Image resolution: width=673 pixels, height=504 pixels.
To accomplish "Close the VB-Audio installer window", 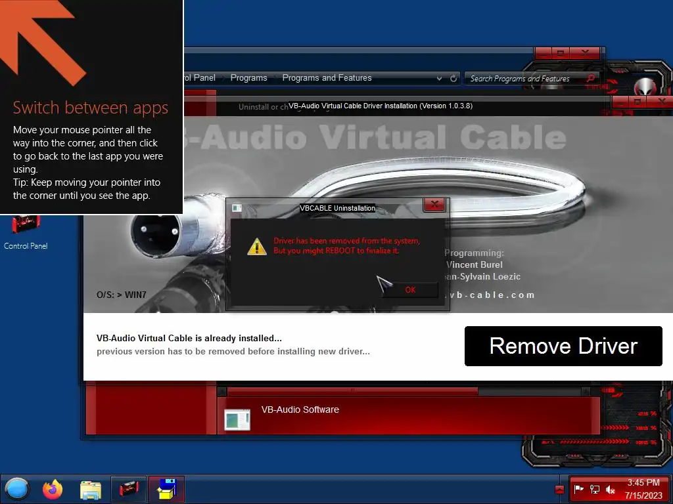I will (x=662, y=102).
